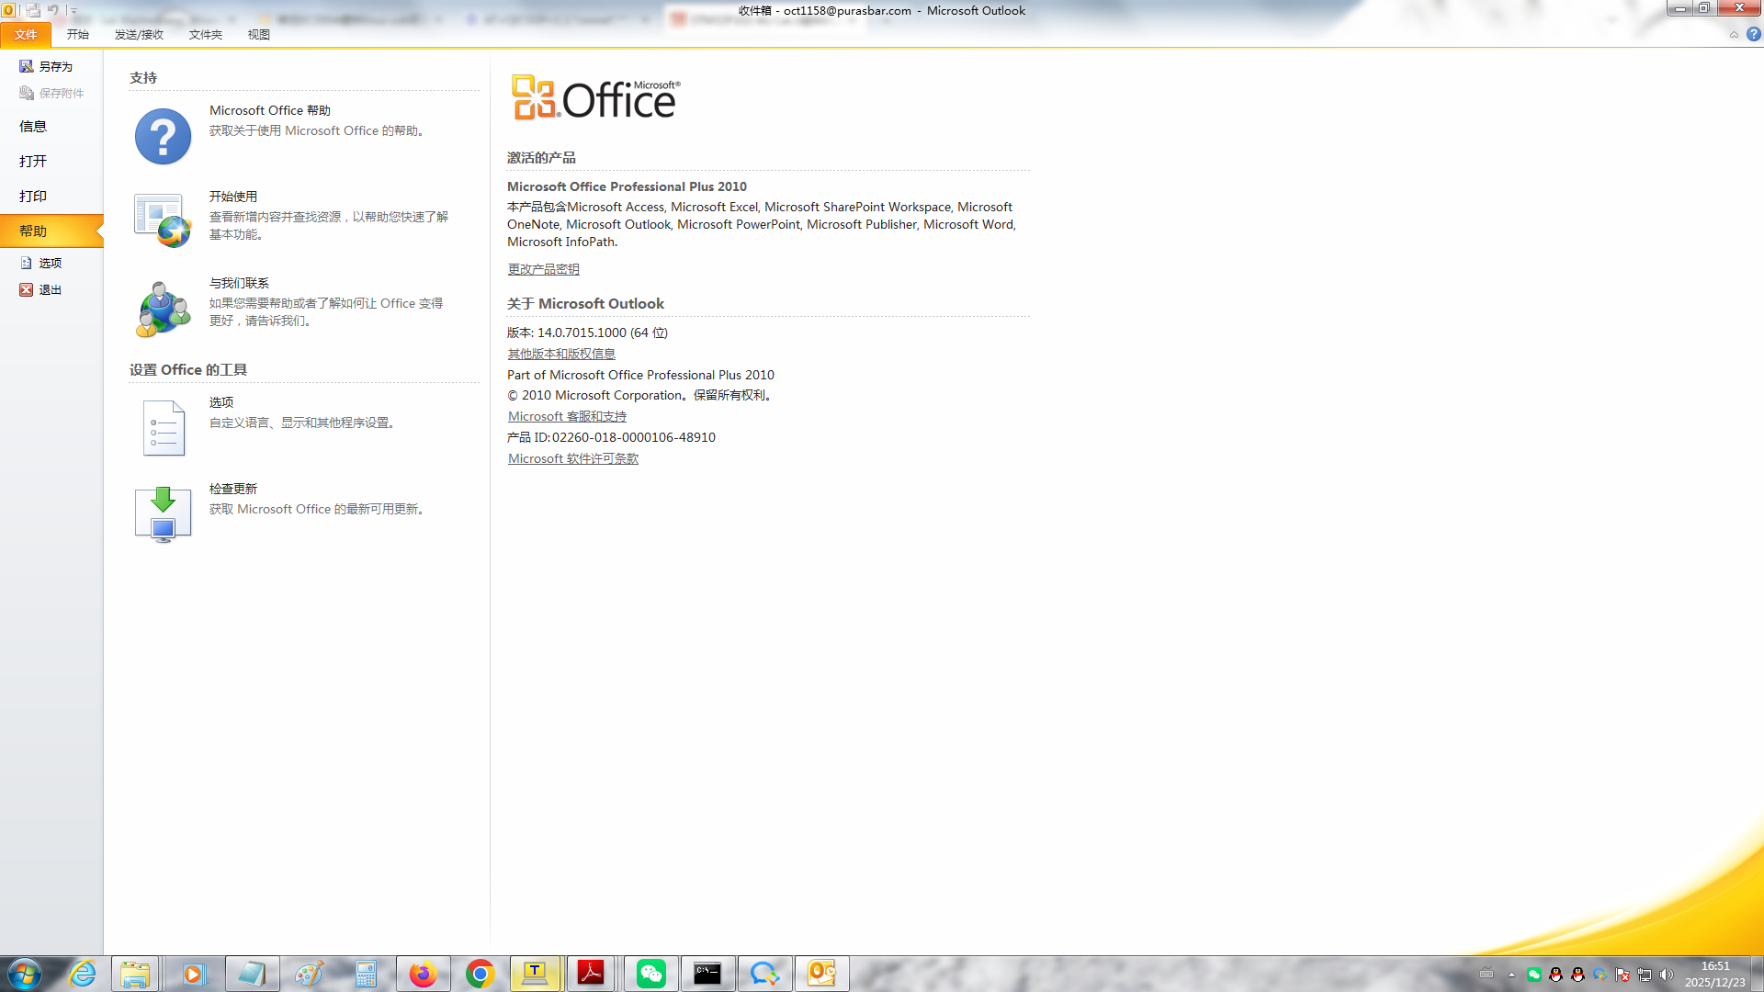Open the Microsoft software license terms link
1764x992 pixels.
click(572, 458)
